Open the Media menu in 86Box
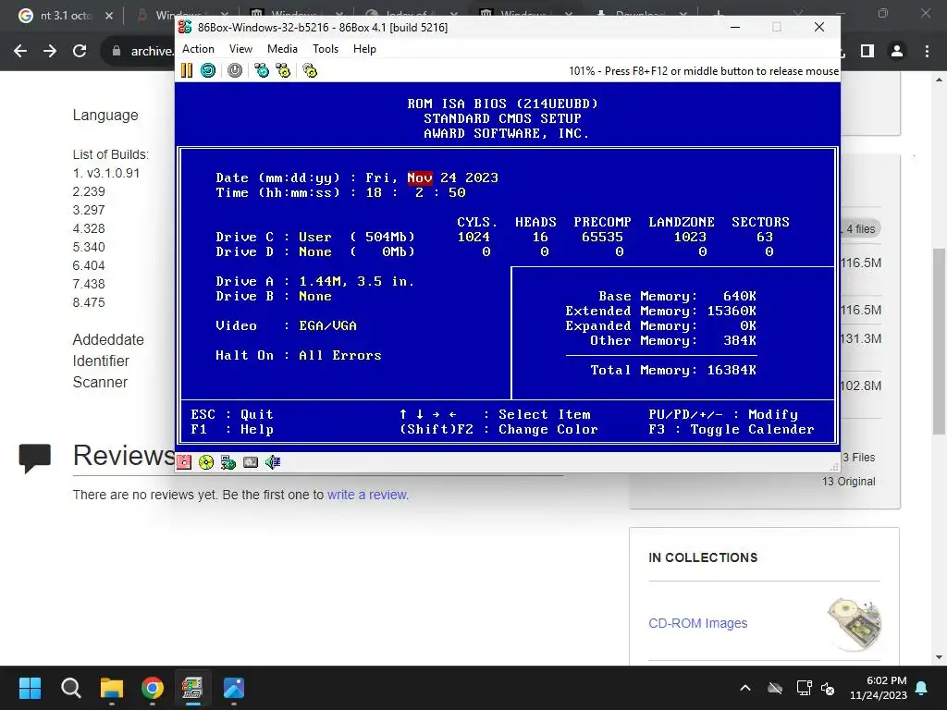Screen dimensions: 947x710 point(282,49)
